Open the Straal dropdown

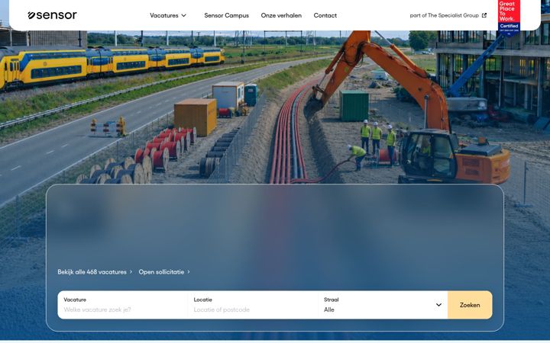[x=383, y=305]
